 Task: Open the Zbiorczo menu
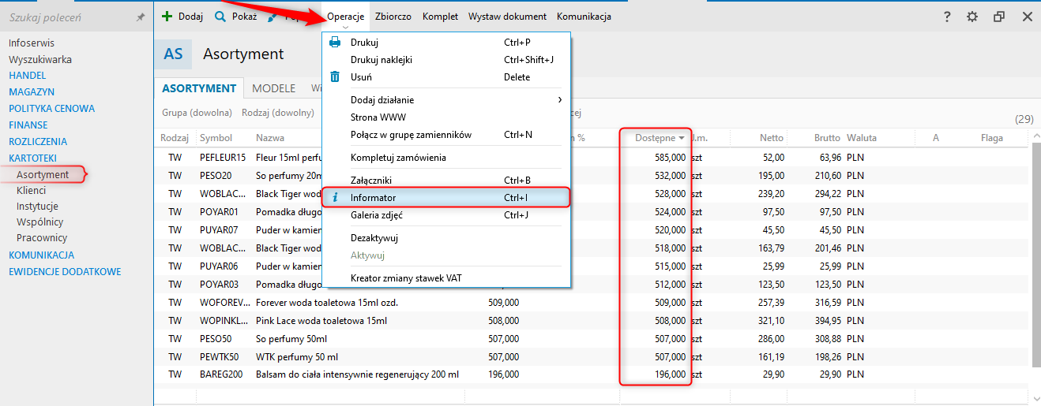point(393,17)
